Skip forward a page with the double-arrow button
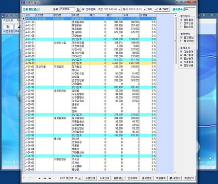218x184 pixels. 44,178
